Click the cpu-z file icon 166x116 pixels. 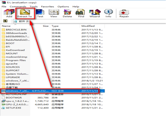tap(3, 101)
